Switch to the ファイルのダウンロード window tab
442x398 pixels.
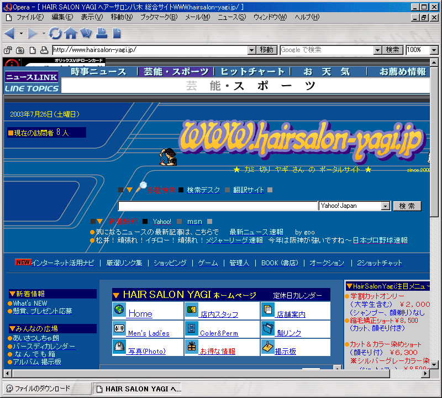(48, 389)
